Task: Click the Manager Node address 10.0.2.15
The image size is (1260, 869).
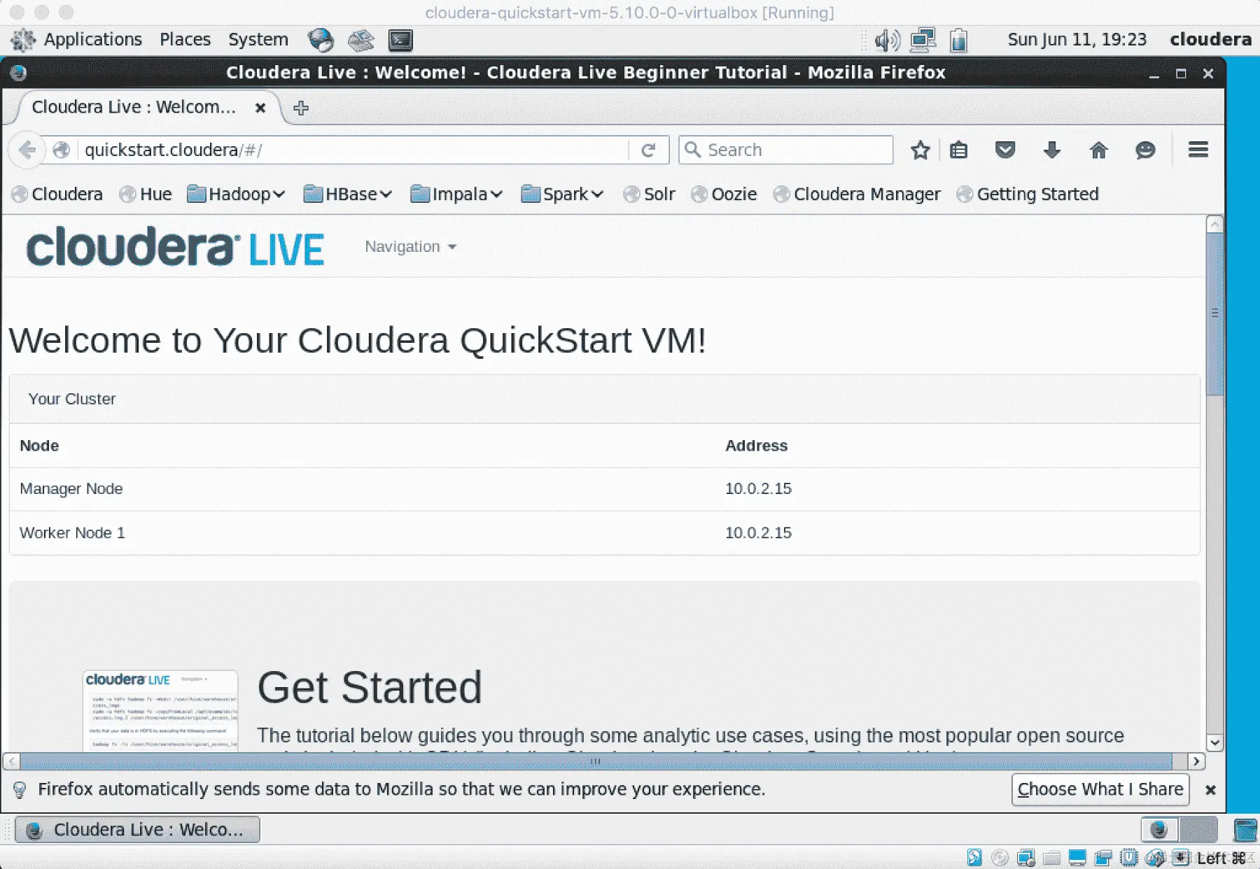Action: [x=758, y=488]
